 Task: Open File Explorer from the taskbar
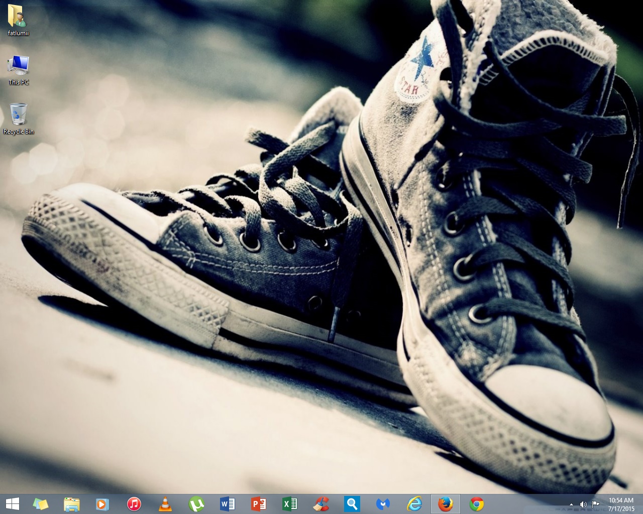[71, 503]
